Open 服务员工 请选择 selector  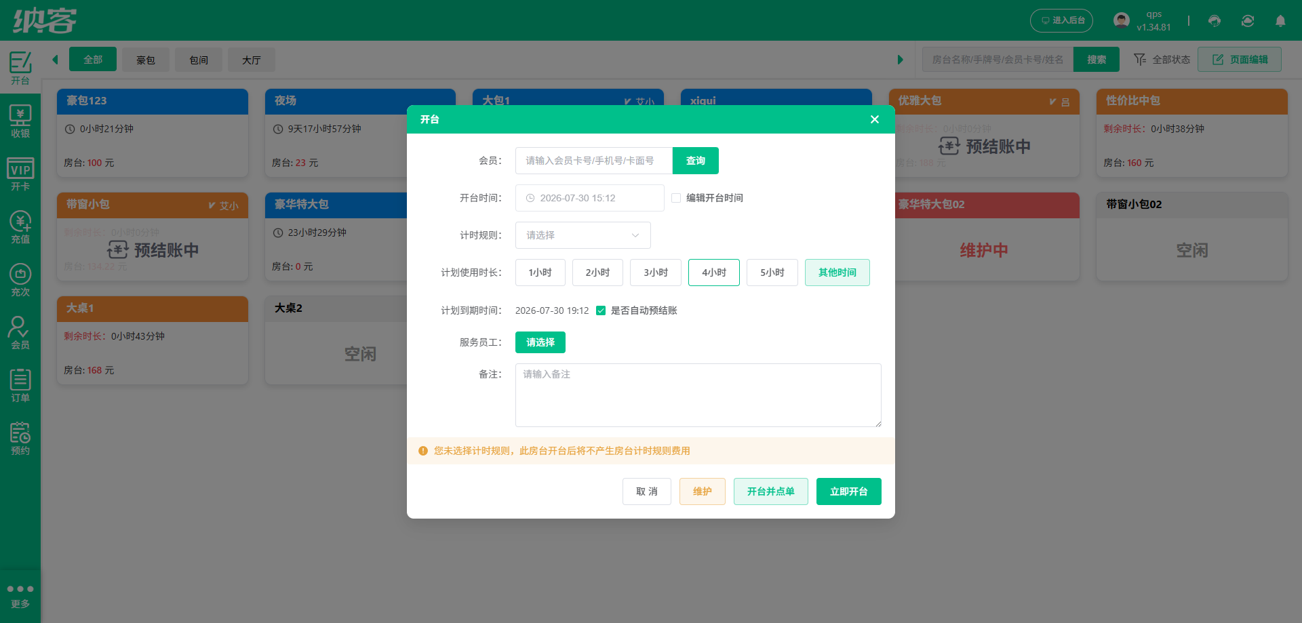click(540, 342)
